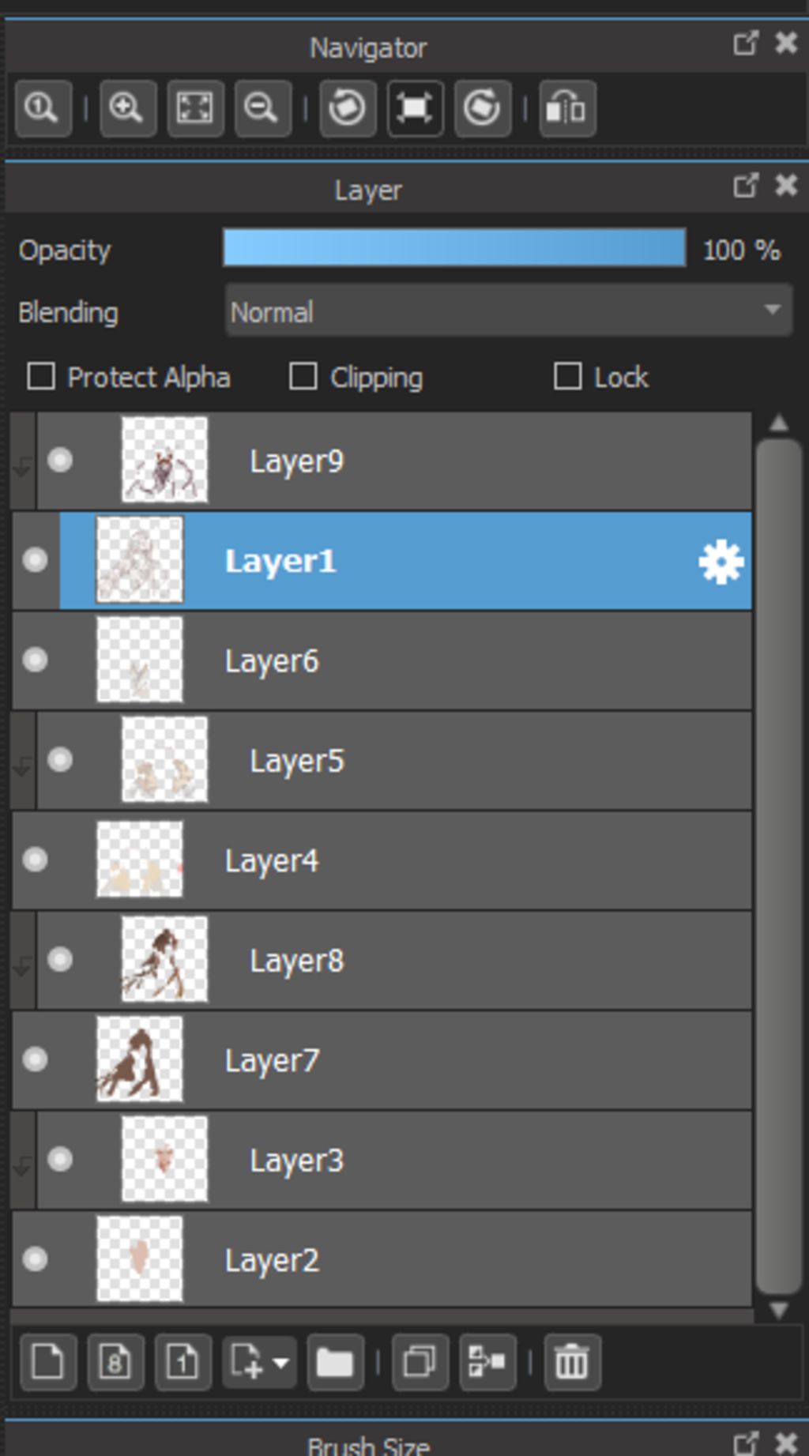The image size is (809, 1456).
Task: Create a new layer folder
Action: [335, 1362]
